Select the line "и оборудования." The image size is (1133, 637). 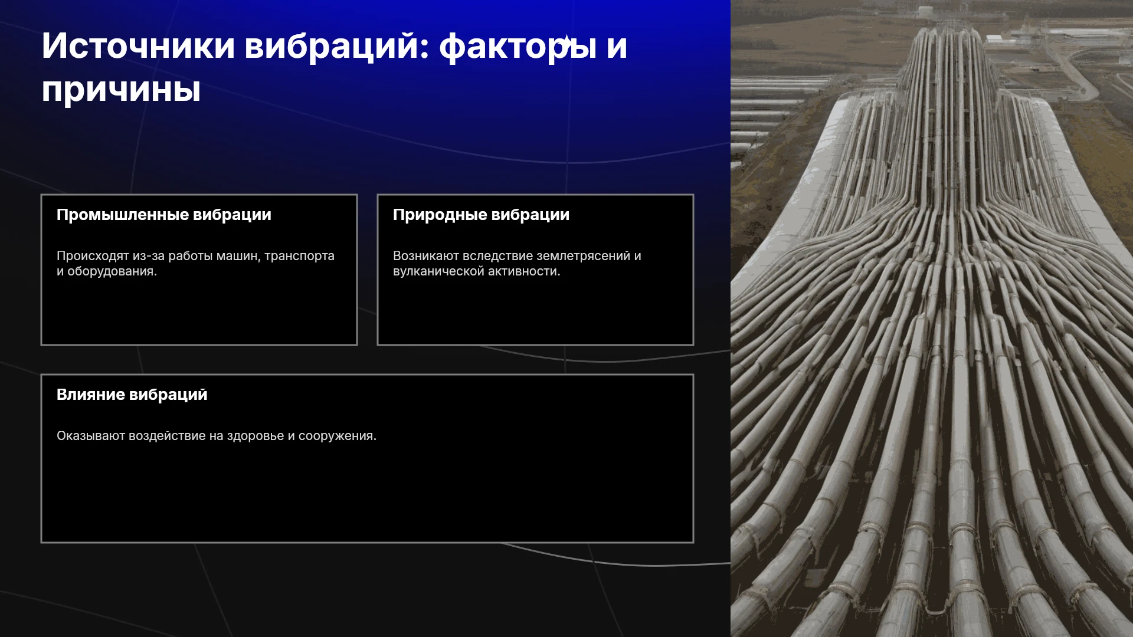(x=107, y=271)
